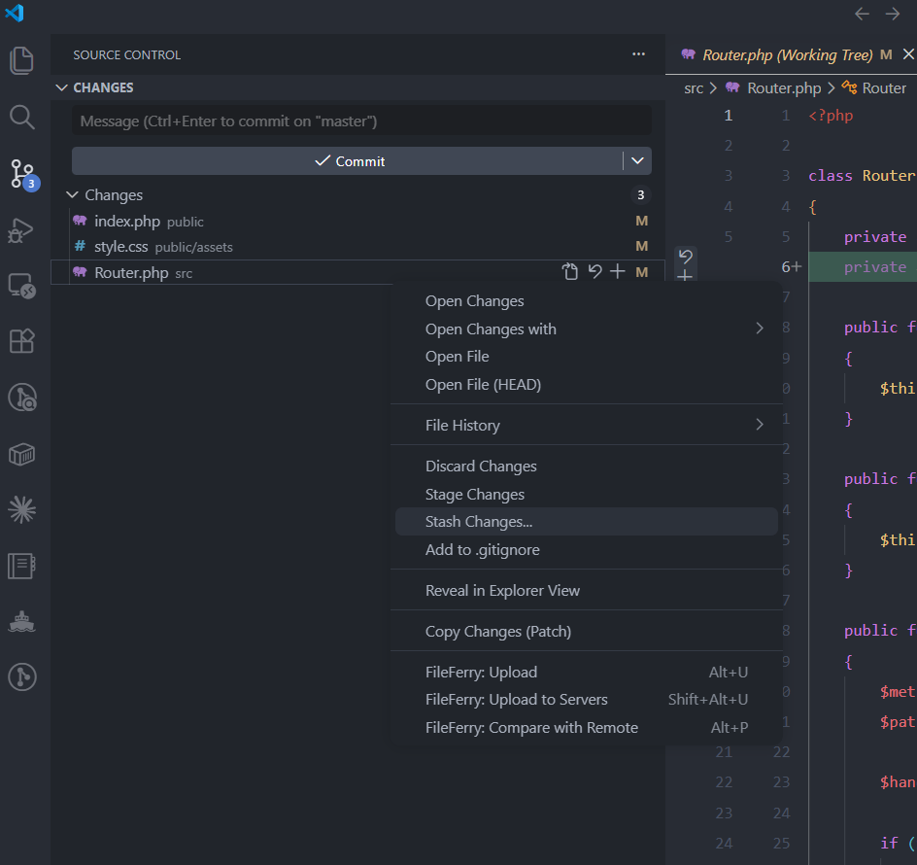Click the Commit button

pyautogui.click(x=348, y=161)
